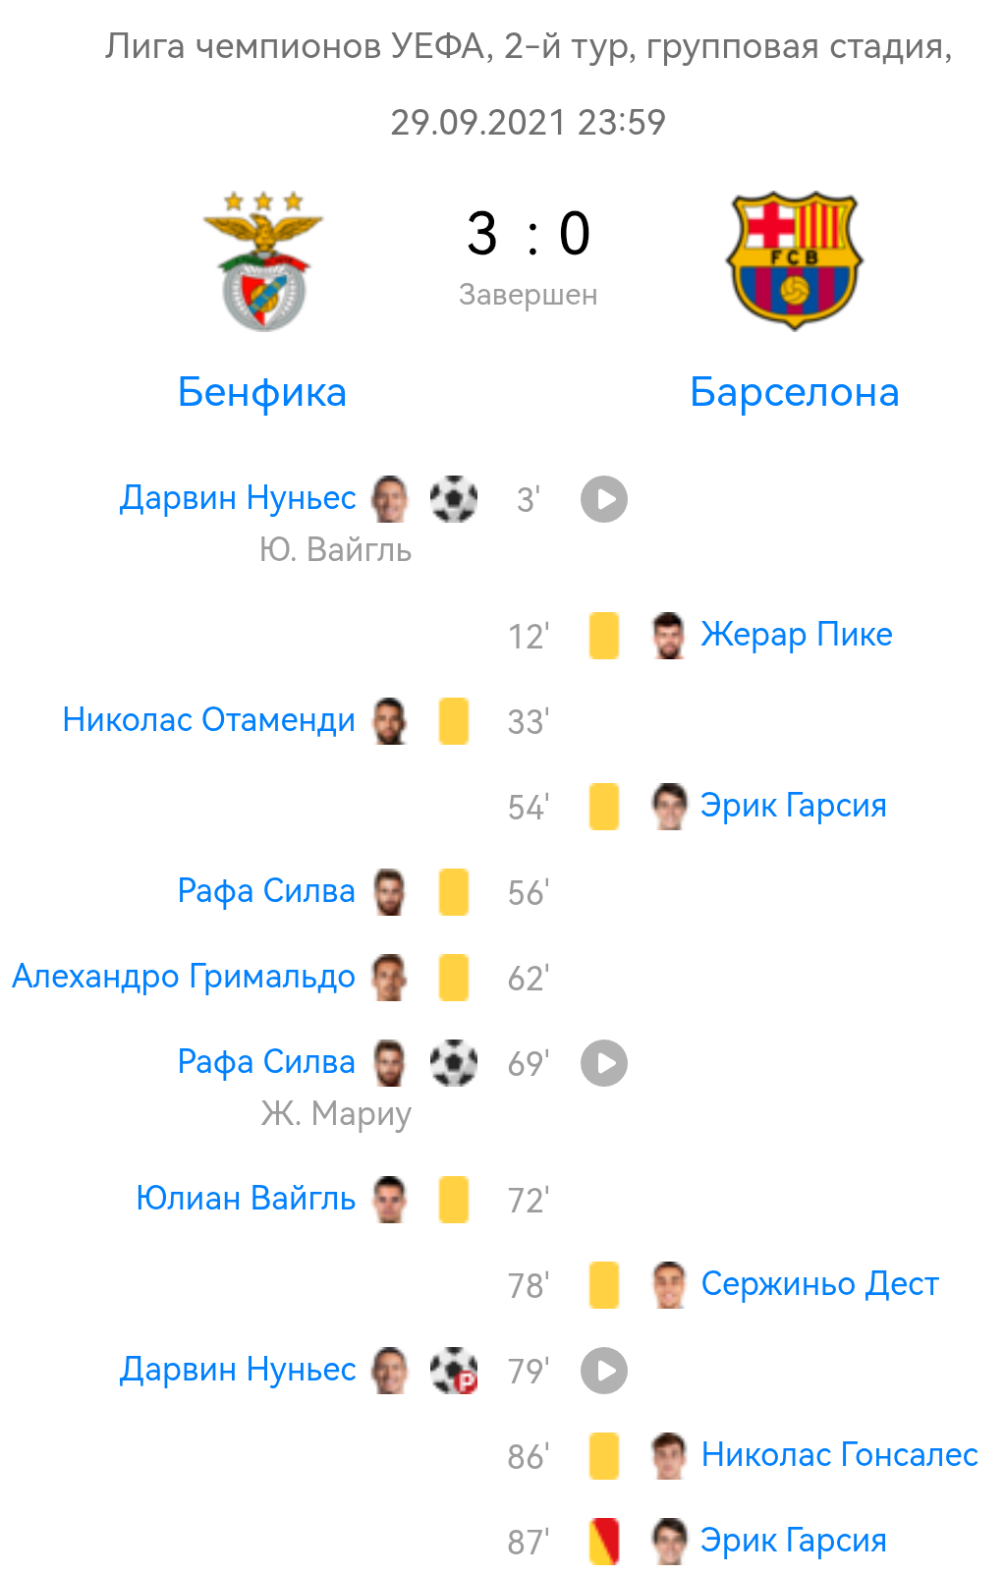Play video of the 79' penalty goal
The image size is (1005, 1575).
(603, 1371)
